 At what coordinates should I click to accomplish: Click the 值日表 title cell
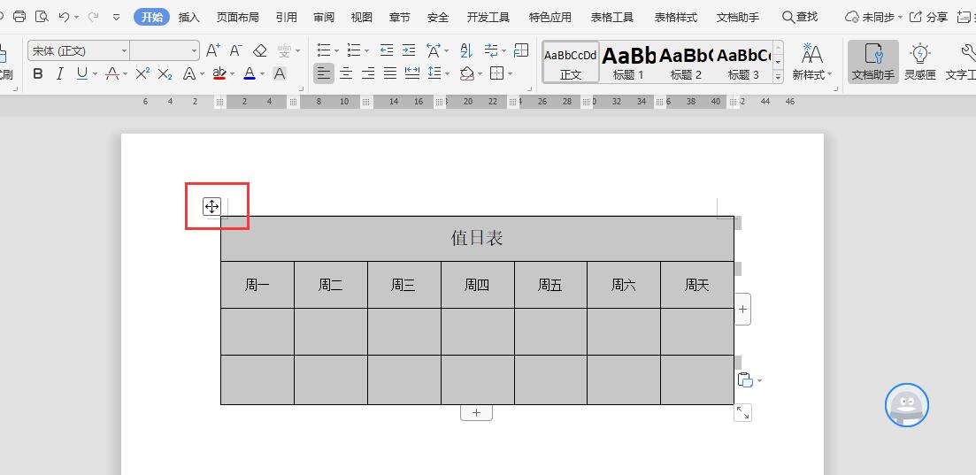click(477, 238)
